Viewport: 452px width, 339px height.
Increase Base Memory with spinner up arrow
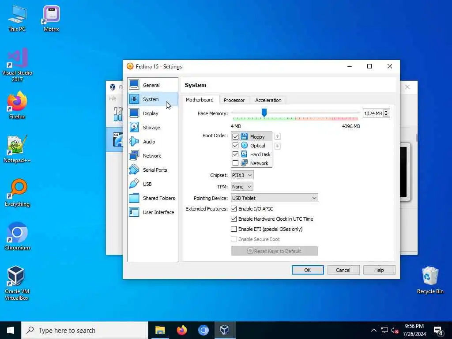(386, 112)
